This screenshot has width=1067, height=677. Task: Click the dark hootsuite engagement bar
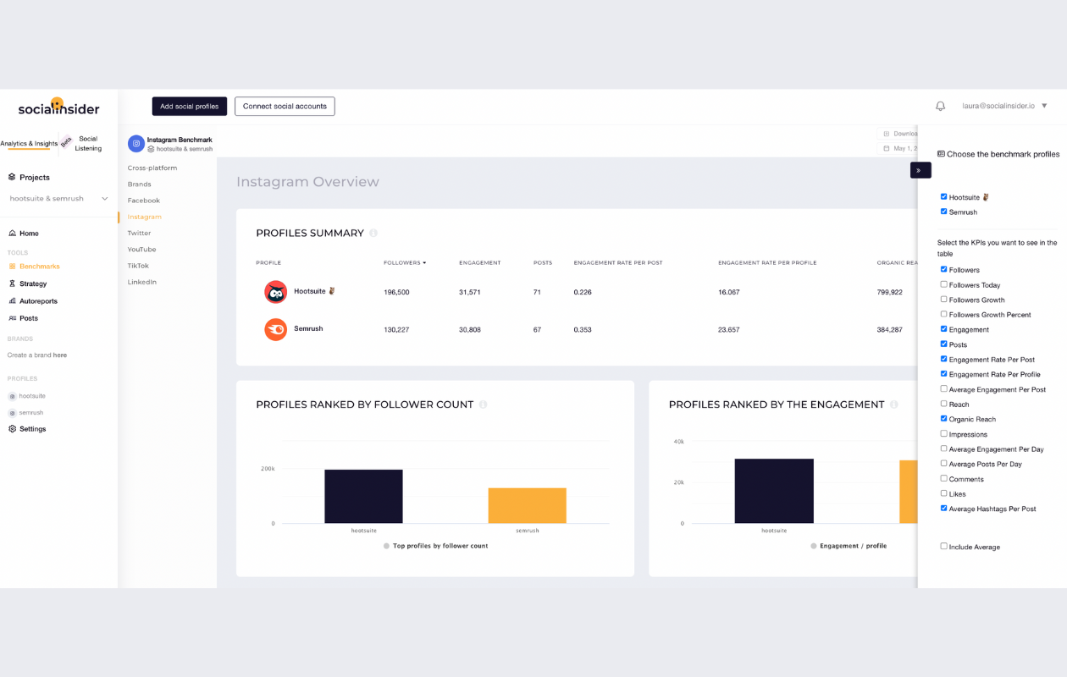(x=774, y=491)
